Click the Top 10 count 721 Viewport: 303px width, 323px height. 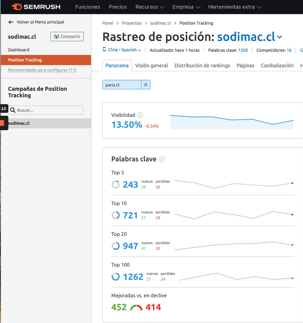[x=130, y=215]
